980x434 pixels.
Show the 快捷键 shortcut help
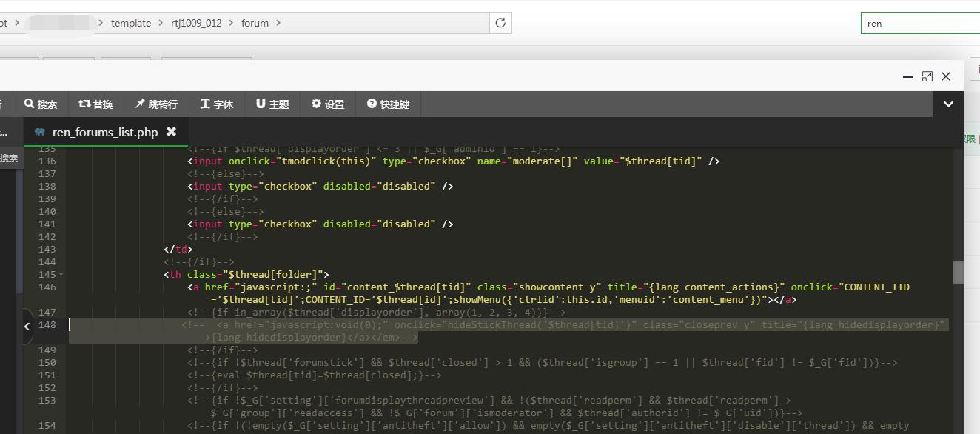(389, 104)
